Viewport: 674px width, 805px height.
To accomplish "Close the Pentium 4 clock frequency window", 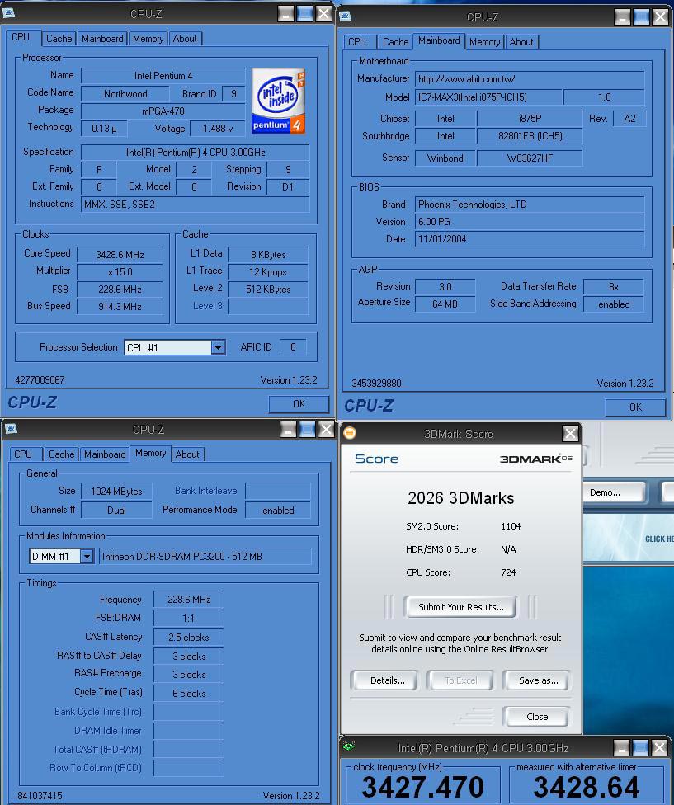I will 660,747.
